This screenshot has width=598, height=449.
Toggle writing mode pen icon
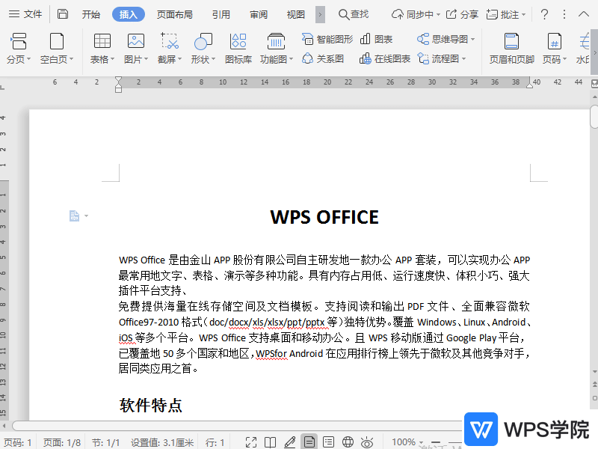[x=290, y=442]
